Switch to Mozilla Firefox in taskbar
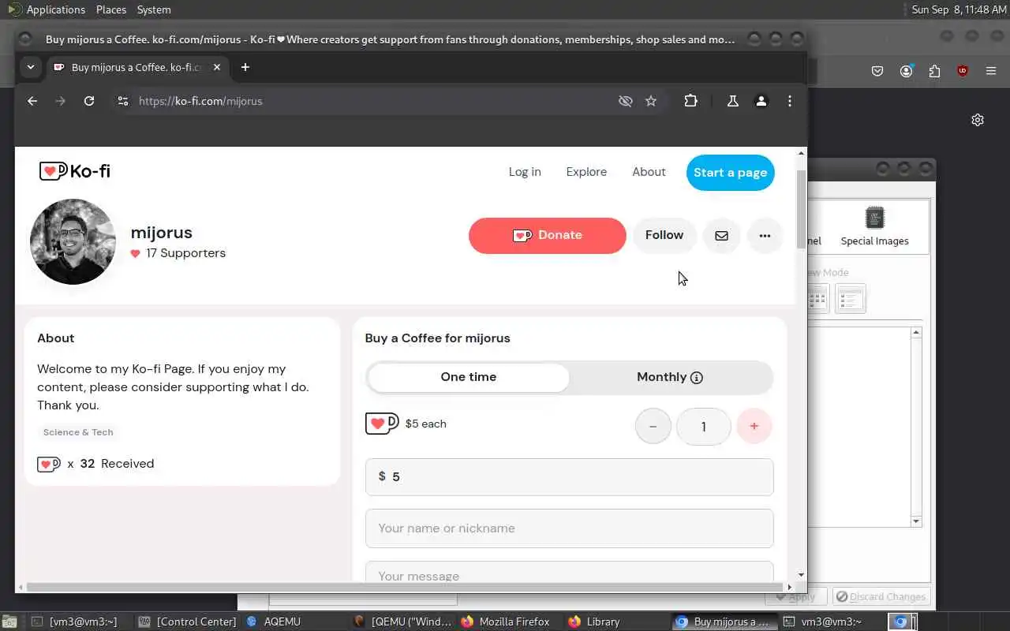This screenshot has height=631, width=1010. coord(505,622)
